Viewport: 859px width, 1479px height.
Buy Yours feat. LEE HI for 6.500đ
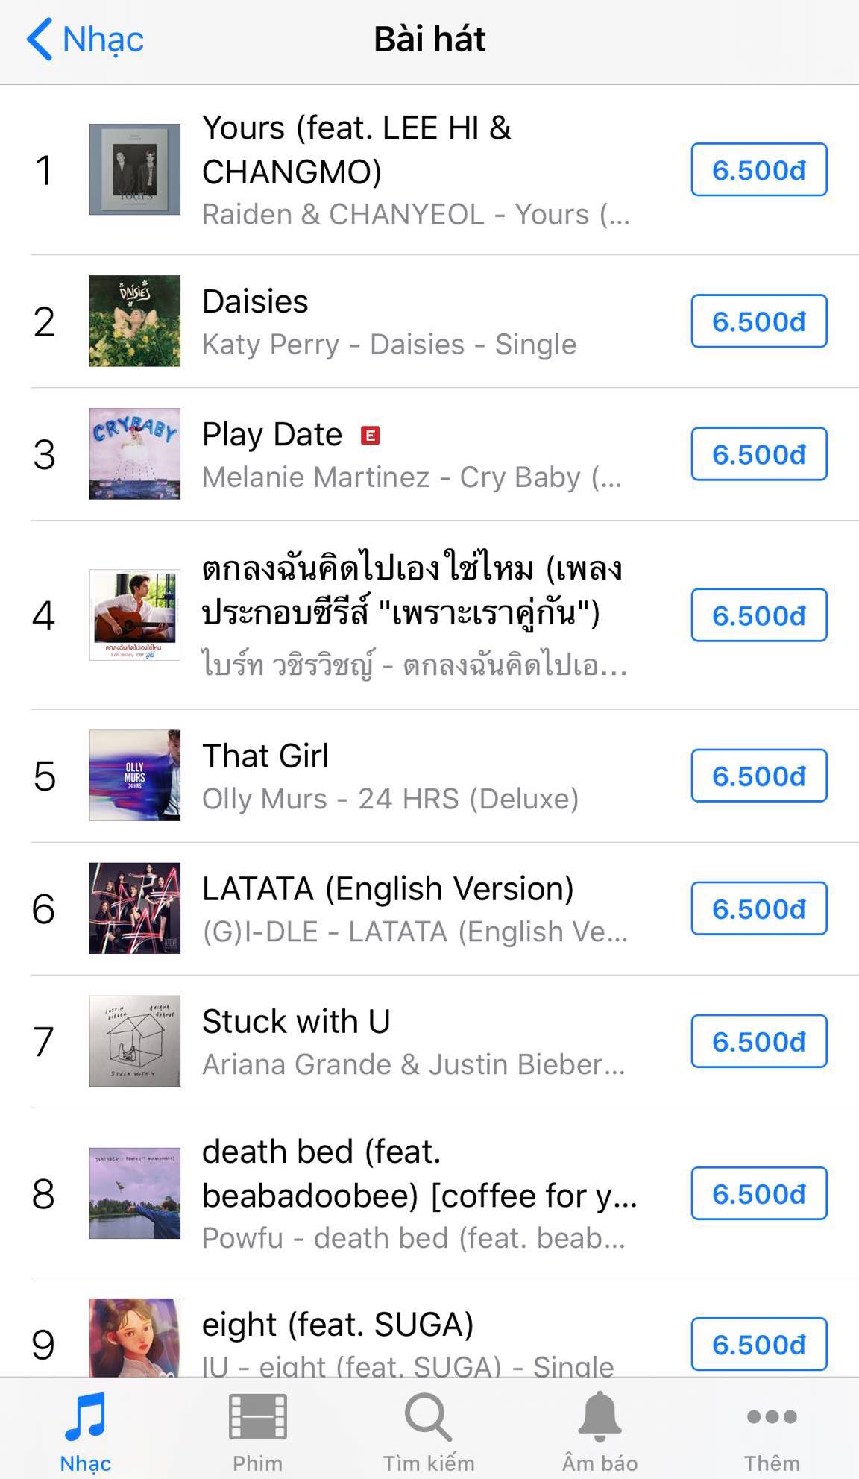coord(758,170)
